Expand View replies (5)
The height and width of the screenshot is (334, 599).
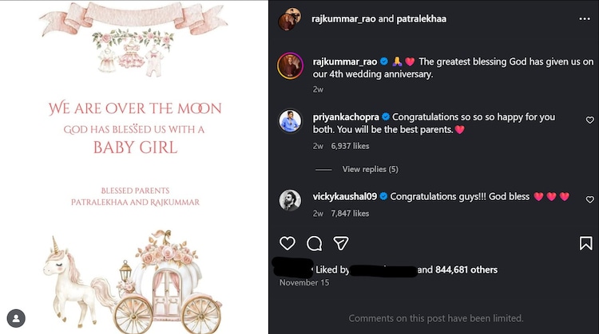pos(370,169)
